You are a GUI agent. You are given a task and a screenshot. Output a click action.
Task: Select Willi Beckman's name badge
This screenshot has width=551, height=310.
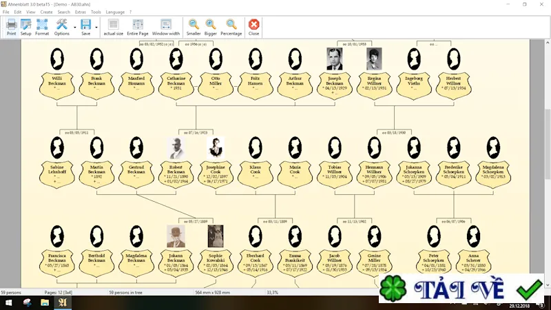tap(57, 85)
